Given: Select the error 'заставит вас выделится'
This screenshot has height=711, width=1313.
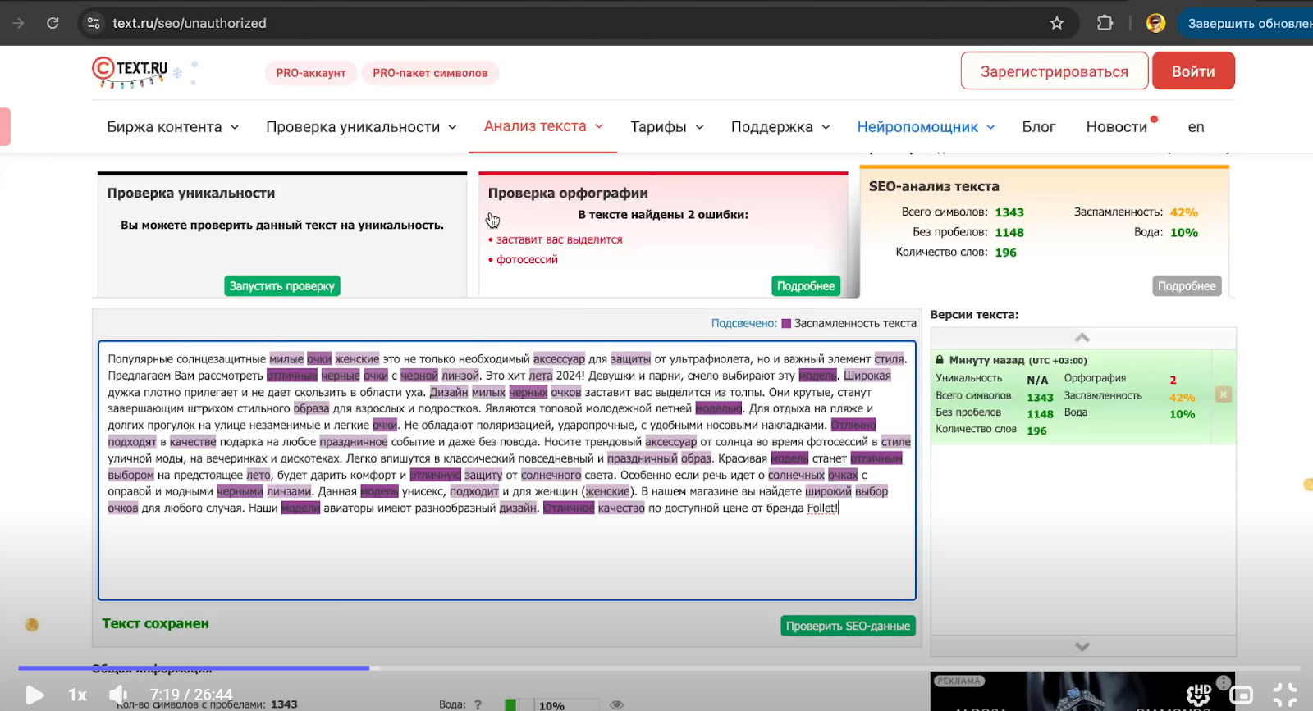Looking at the screenshot, I should click(x=559, y=239).
